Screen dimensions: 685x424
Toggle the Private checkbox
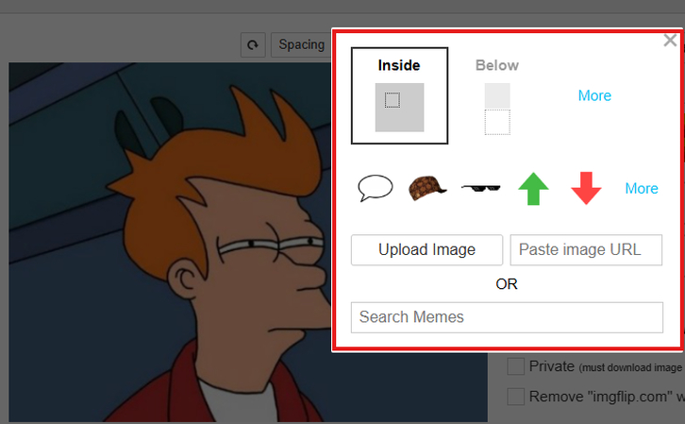(x=516, y=366)
